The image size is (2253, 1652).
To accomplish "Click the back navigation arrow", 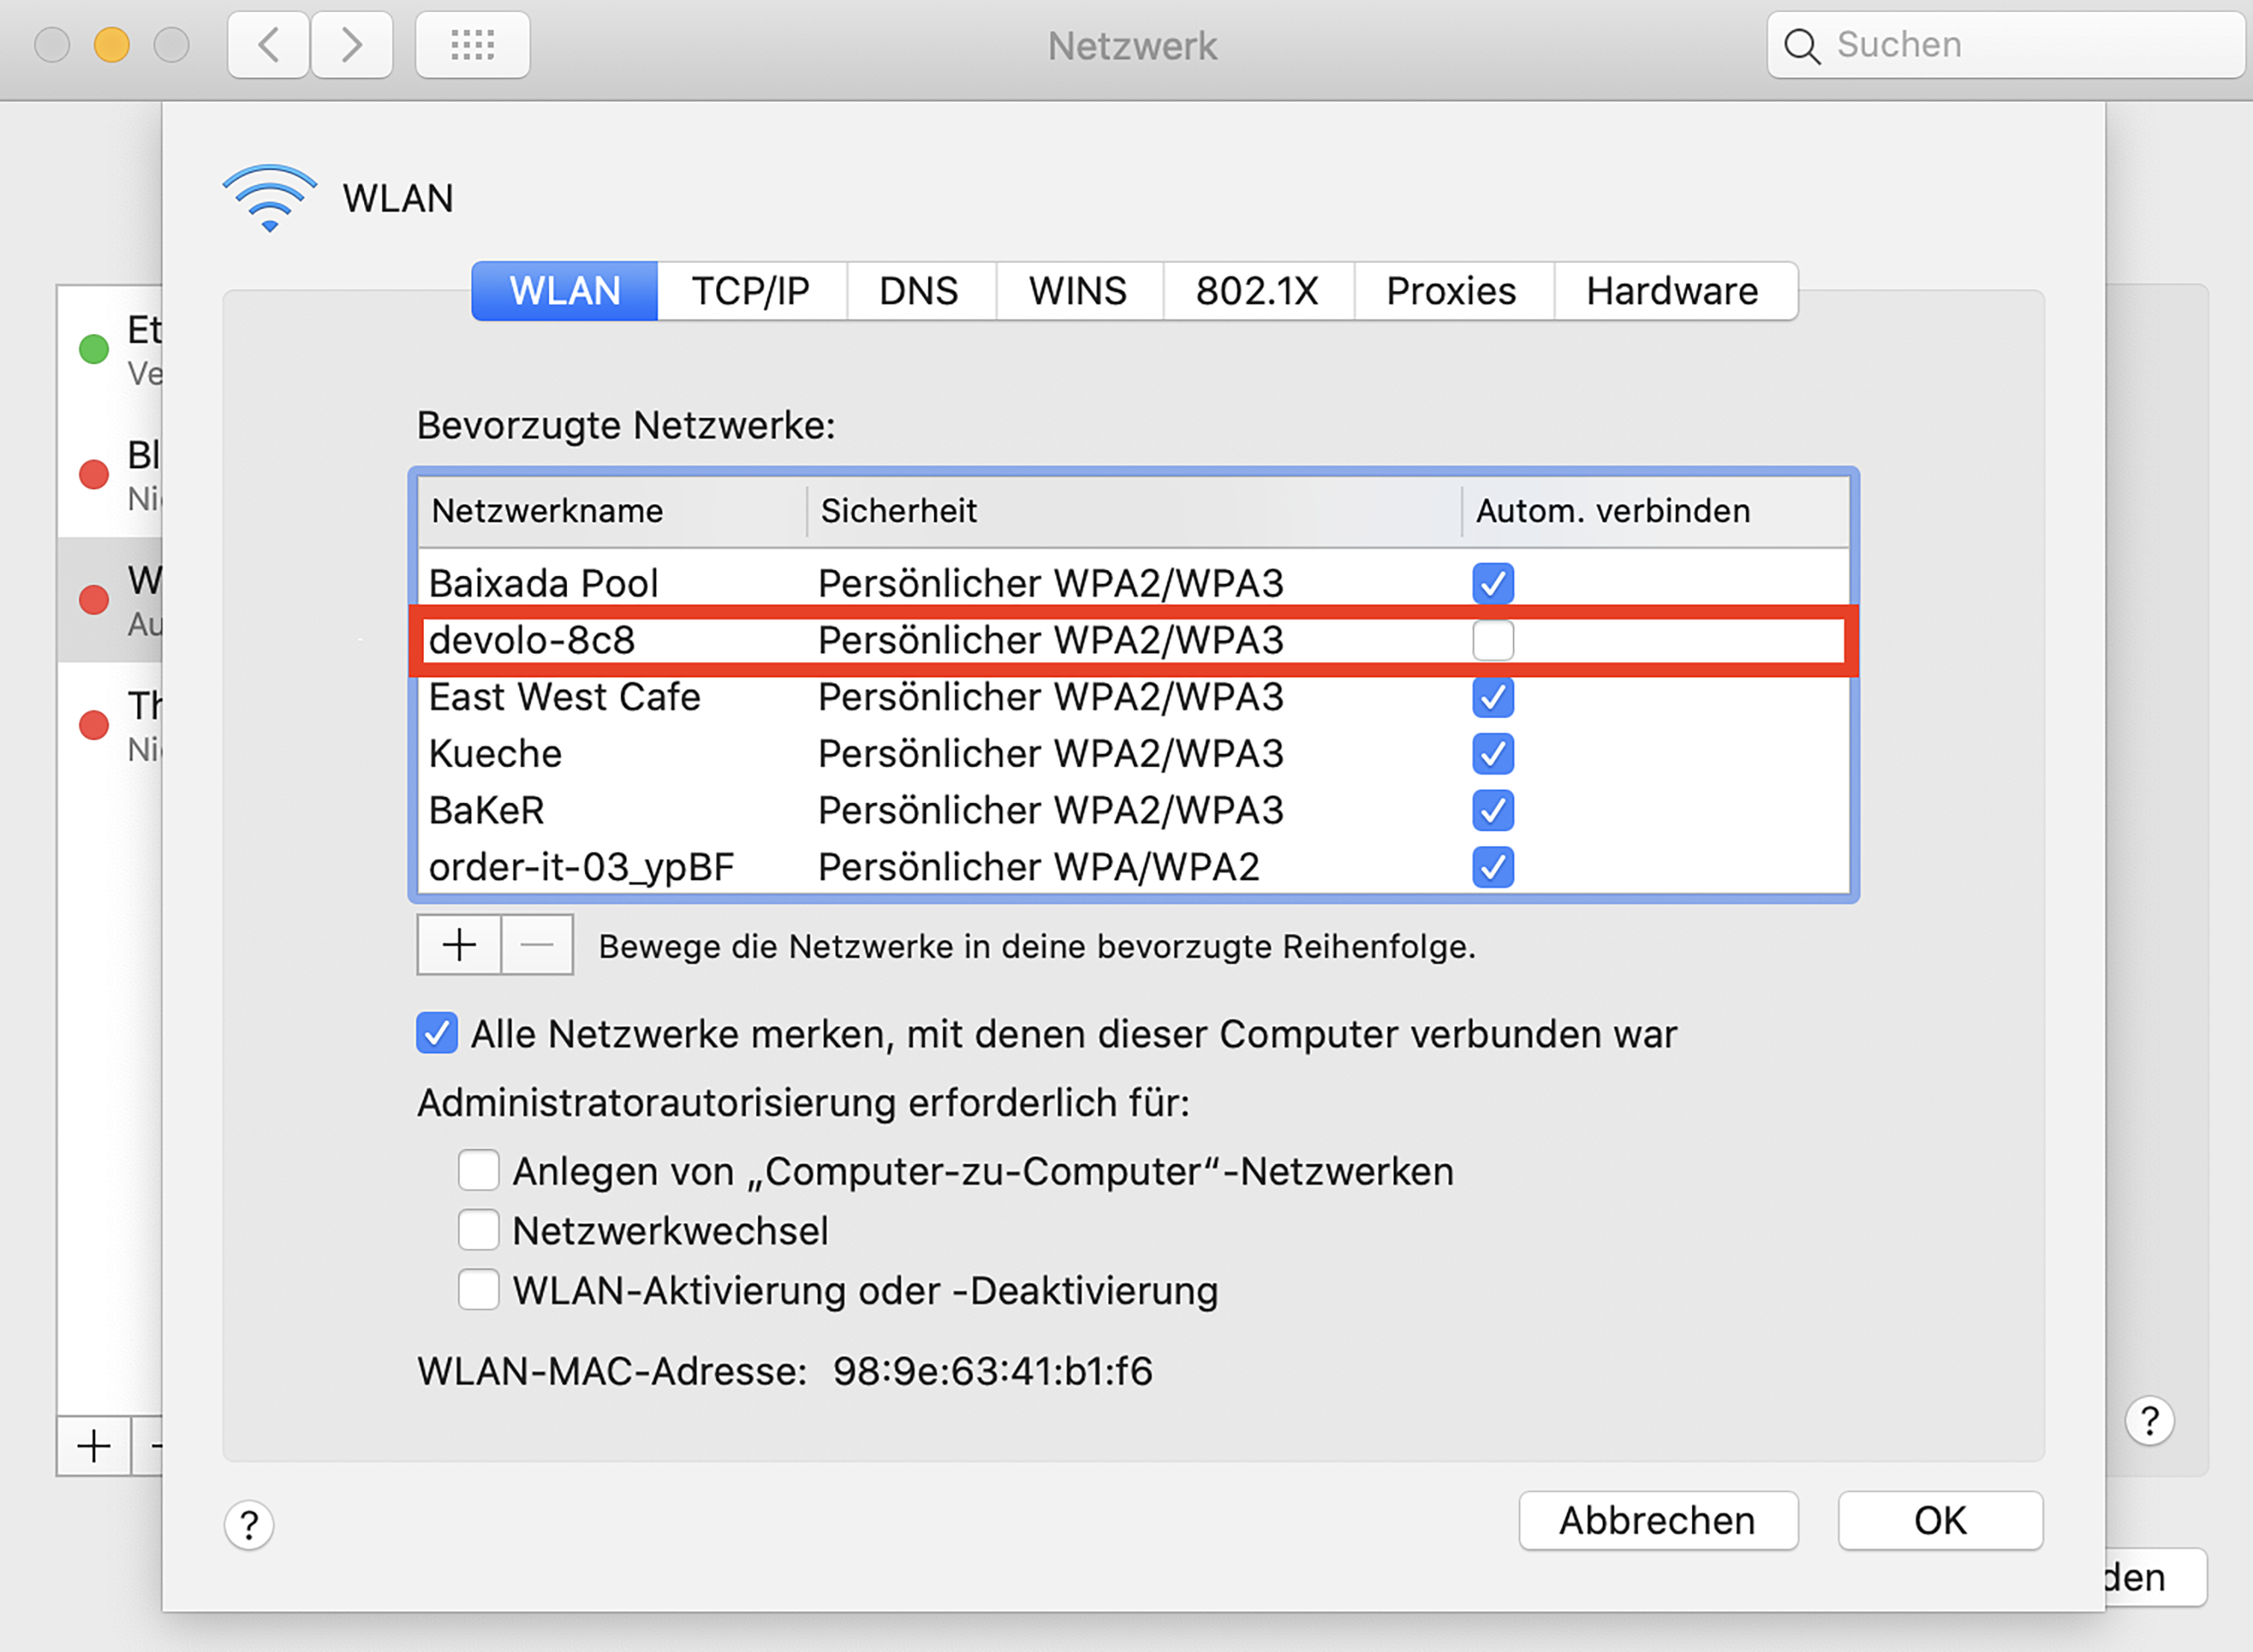I will (x=268, y=45).
